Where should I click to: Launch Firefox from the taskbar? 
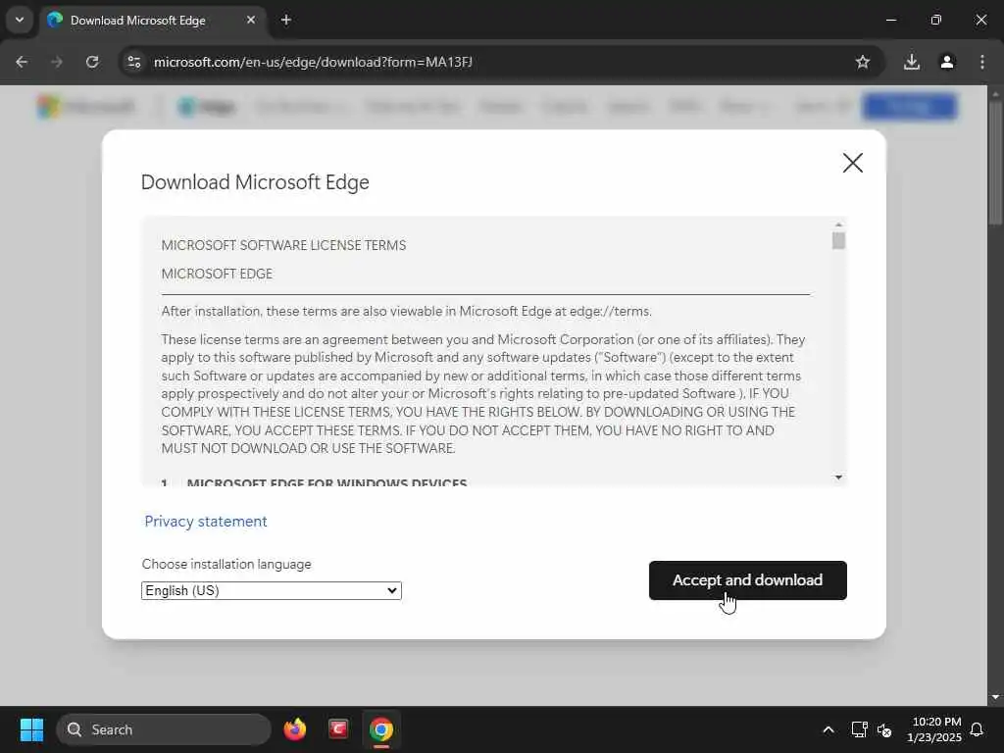[x=295, y=729]
